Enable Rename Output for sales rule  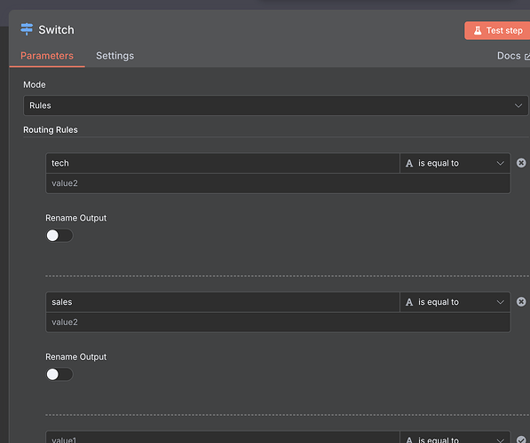[59, 374]
